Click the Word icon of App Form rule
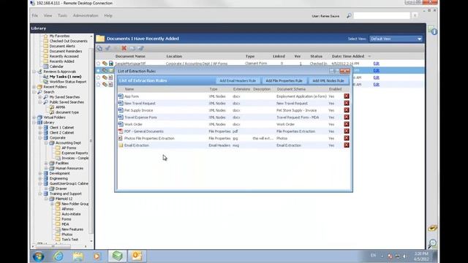The image size is (468, 263). [x=121, y=96]
